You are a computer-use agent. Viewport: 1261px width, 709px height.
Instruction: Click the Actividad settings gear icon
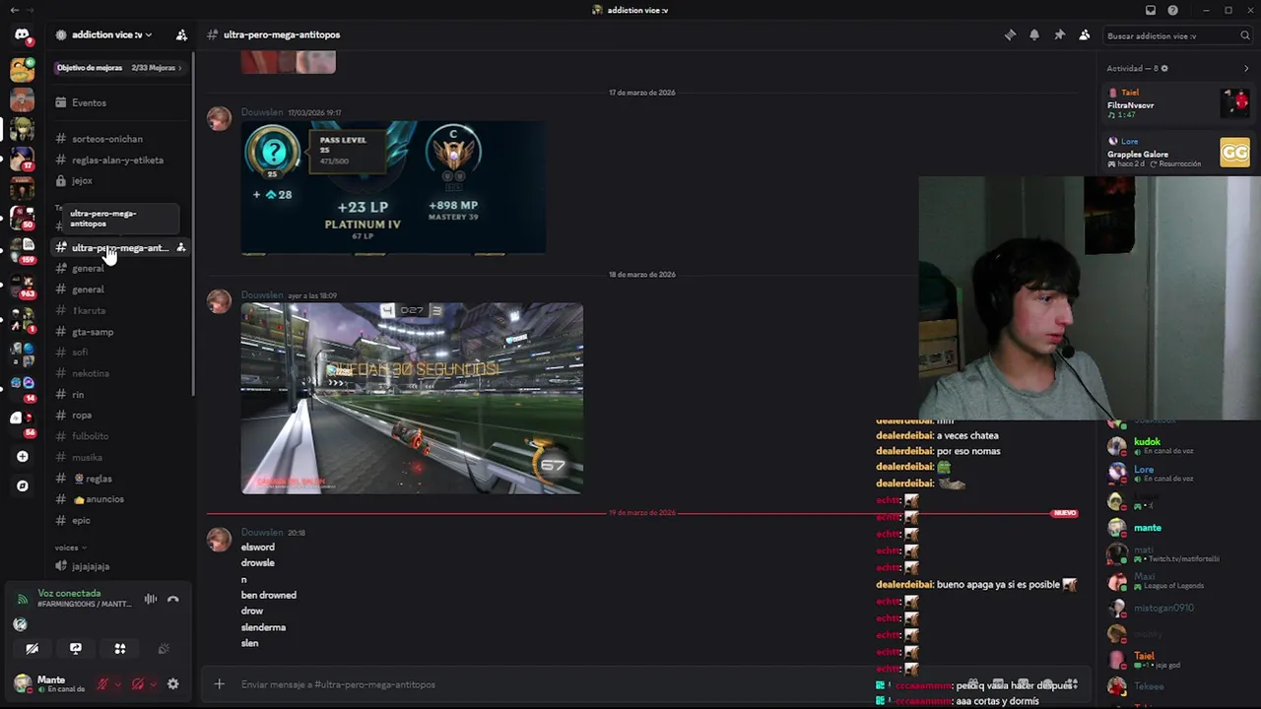tap(1164, 69)
